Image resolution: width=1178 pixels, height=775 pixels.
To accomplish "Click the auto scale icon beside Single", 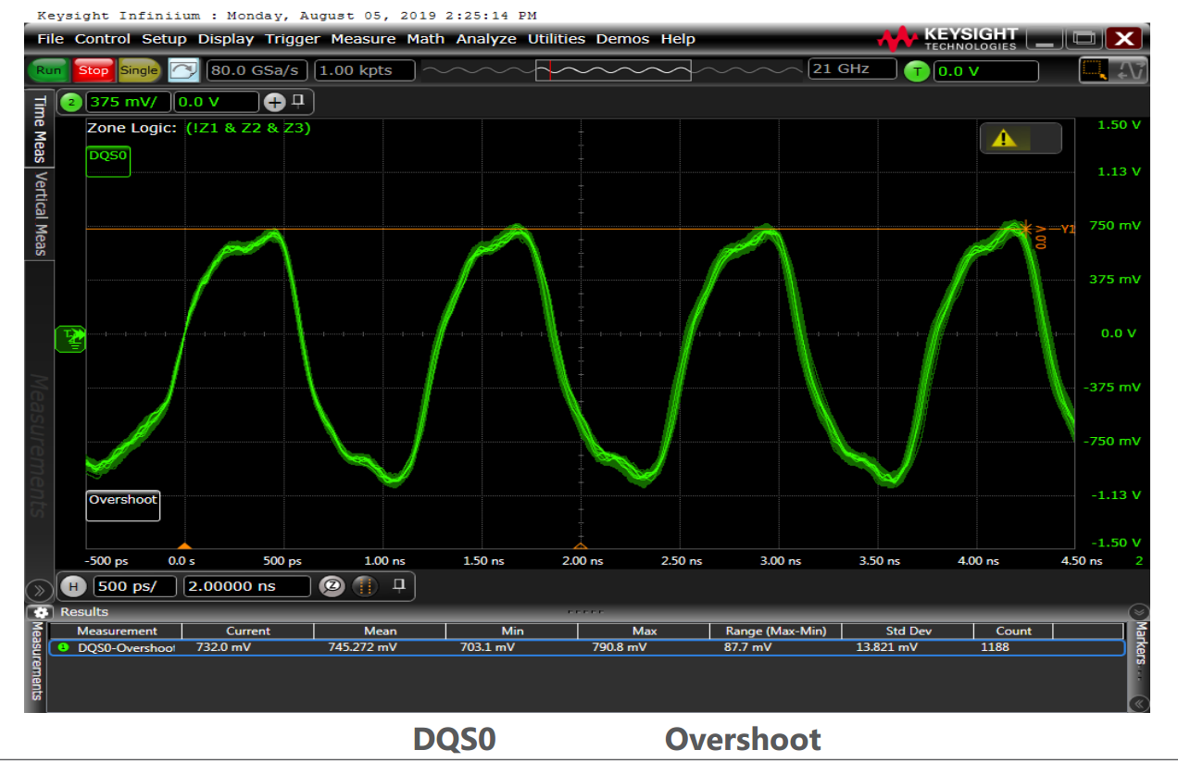I will [x=183, y=70].
